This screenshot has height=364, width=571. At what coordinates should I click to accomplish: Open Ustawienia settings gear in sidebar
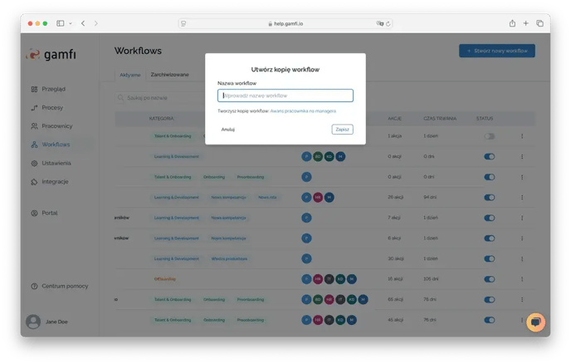pos(34,163)
